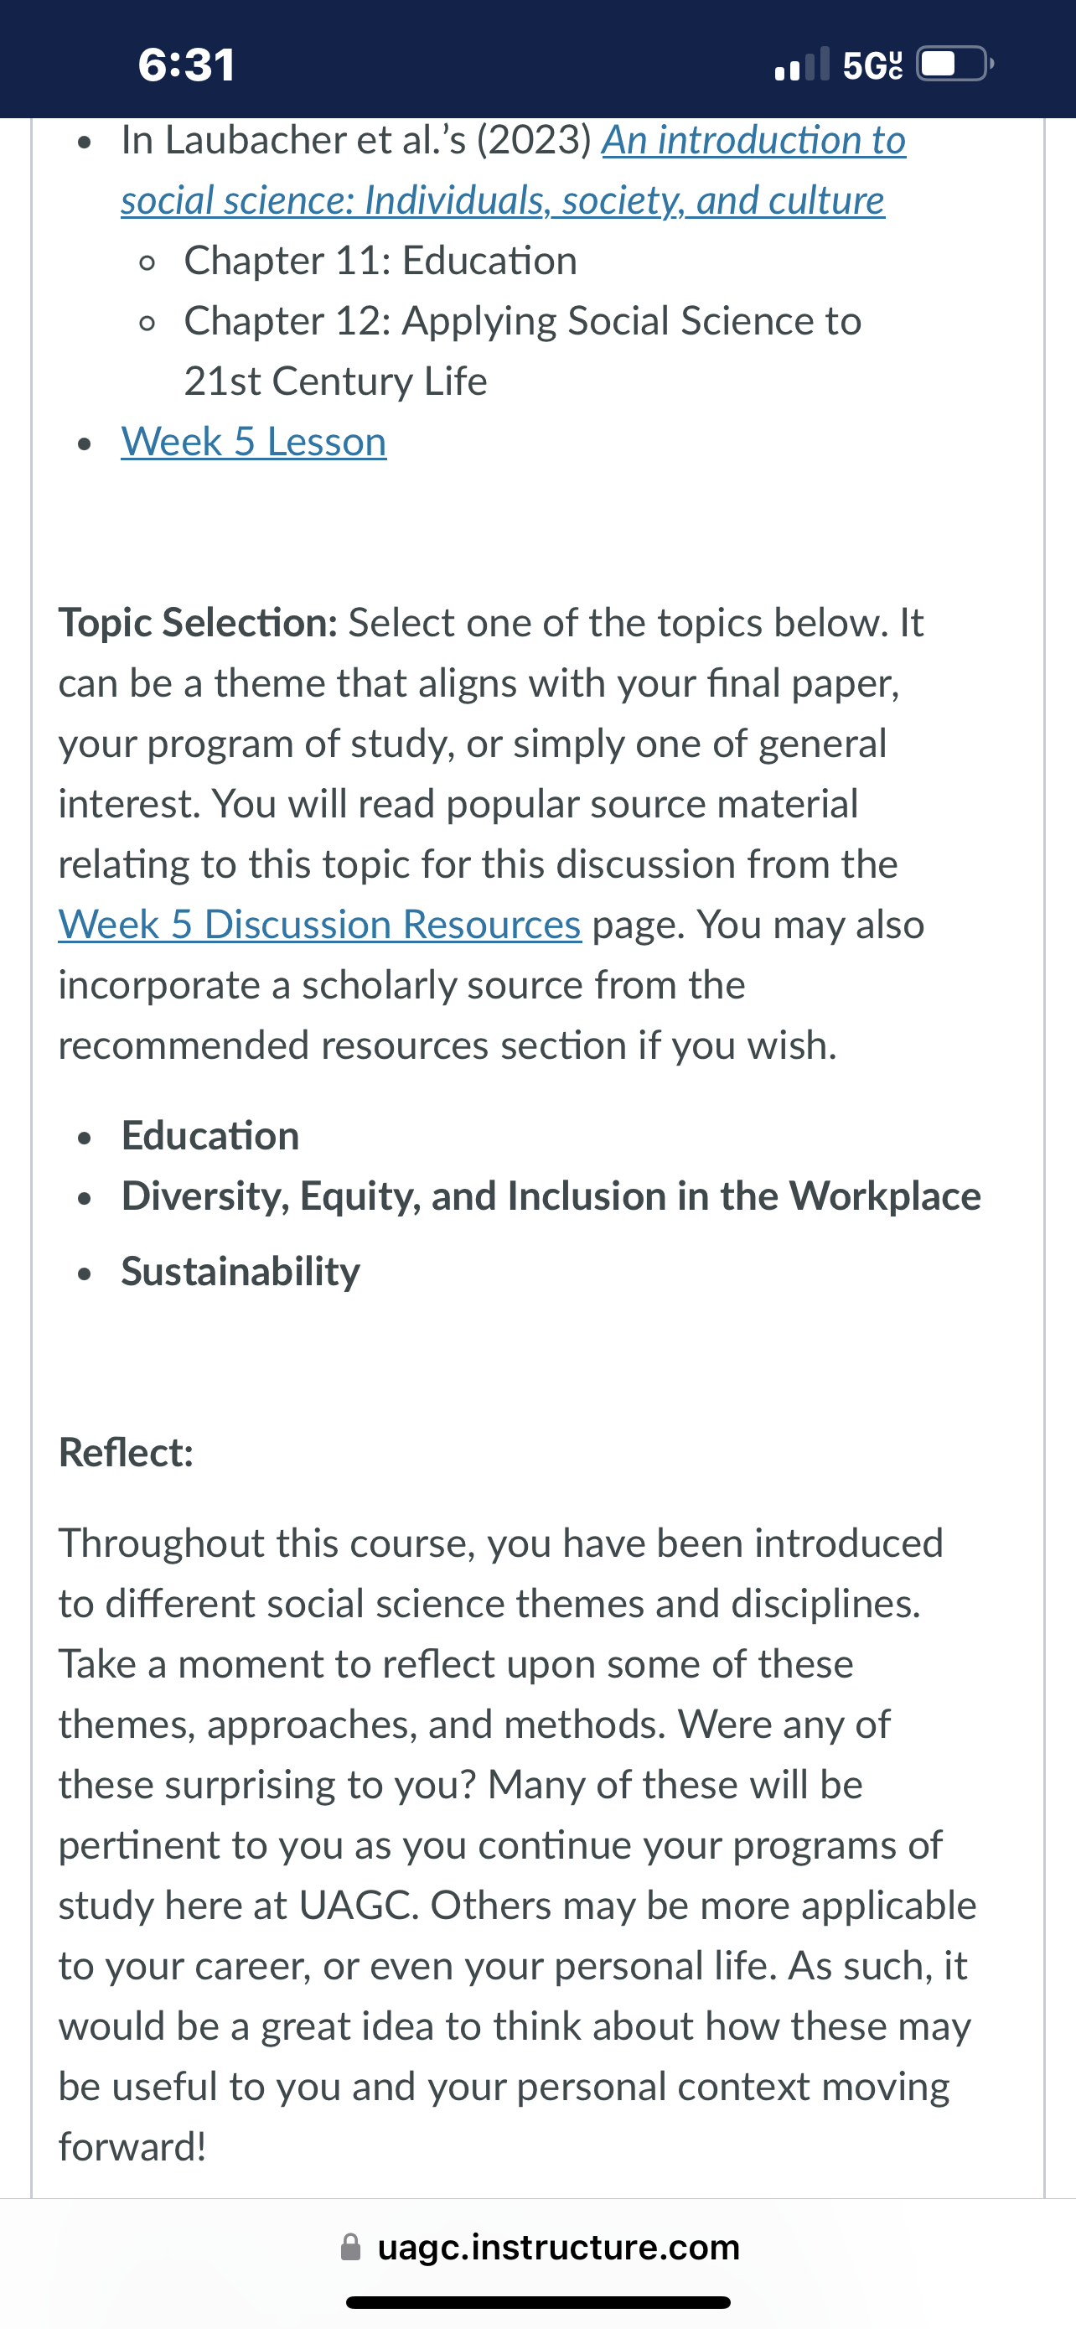
Task: Tap the uagc.instructure.com address bar
Action: click(x=540, y=2247)
